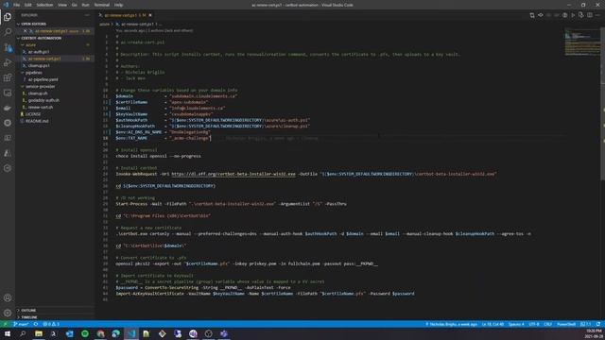The image size is (605, 340).
Task: Open the Selection menu
Action: click(44, 5)
